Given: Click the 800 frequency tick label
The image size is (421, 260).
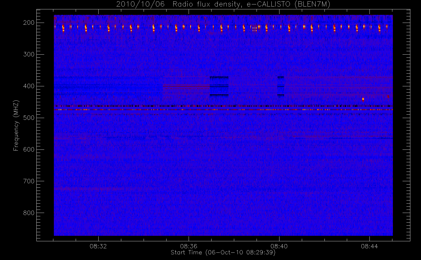Looking at the screenshot, I should click(29, 213).
